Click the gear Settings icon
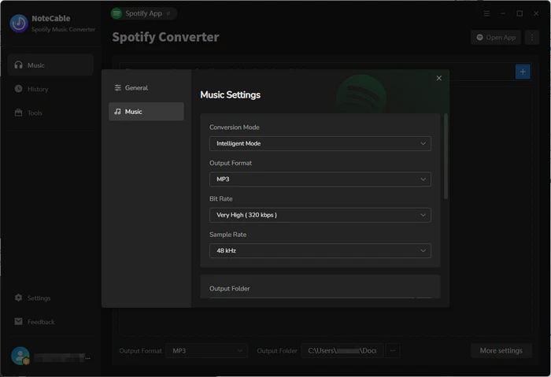 point(18,298)
